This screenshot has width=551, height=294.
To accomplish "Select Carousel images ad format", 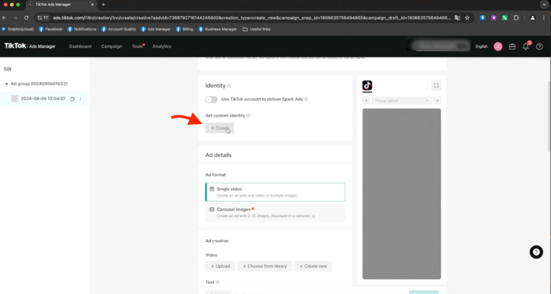I will [275, 212].
